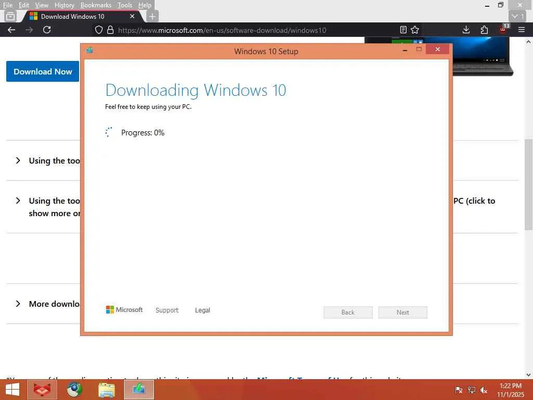Open the File menu
Image resolution: width=533 pixels, height=400 pixels.
pos(7,5)
